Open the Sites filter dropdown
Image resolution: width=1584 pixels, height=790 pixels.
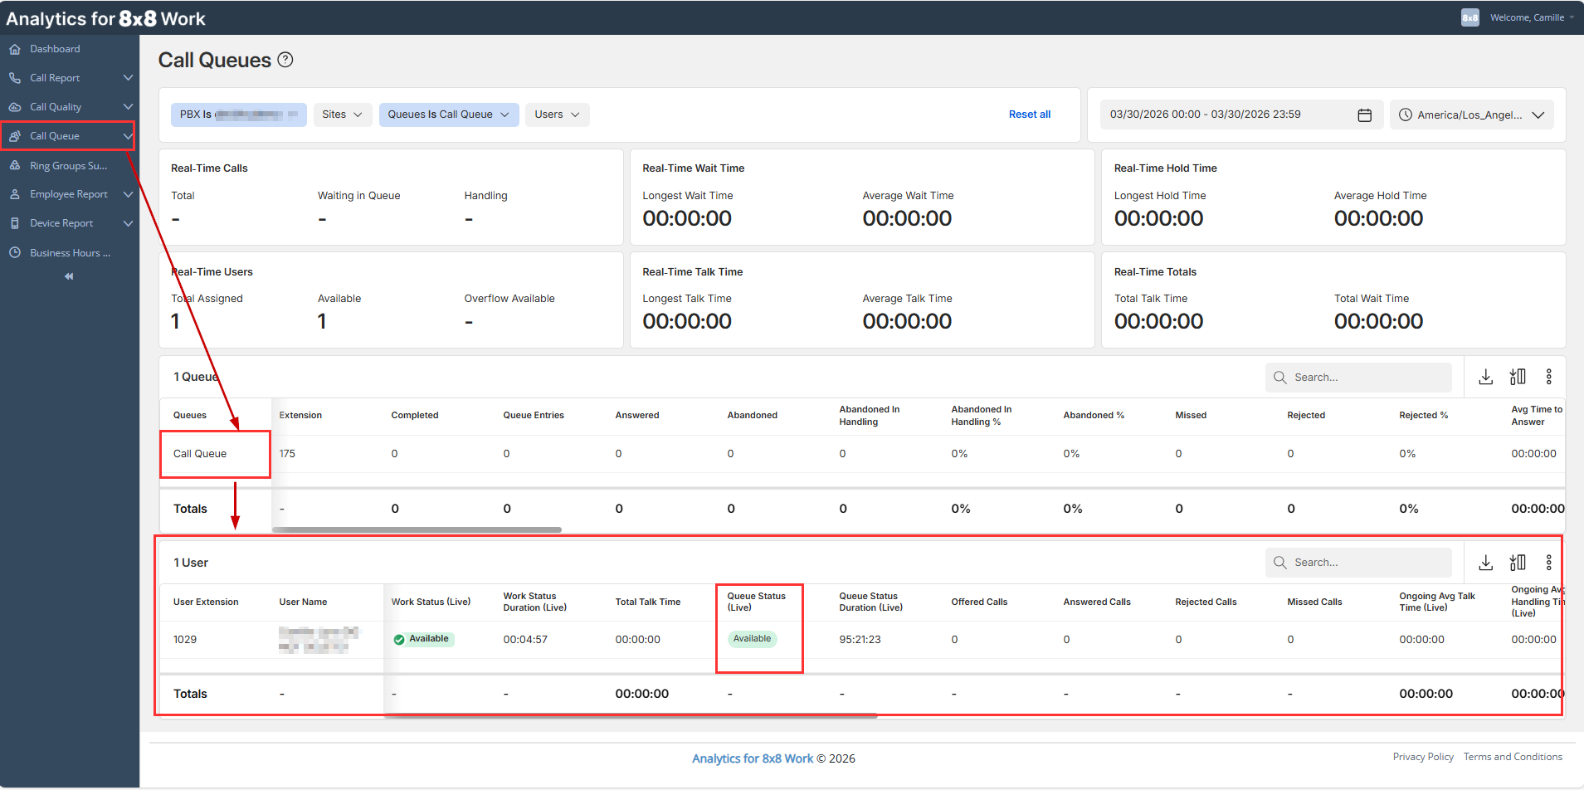[342, 115]
